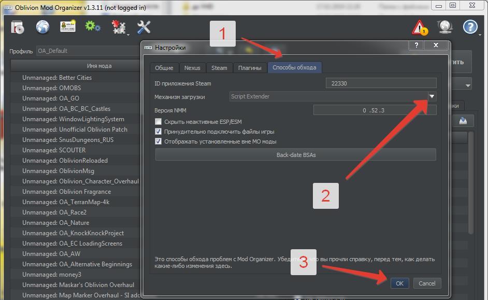Viewport: 488px width, 300px height.
Task: Click the Install Mod from archive icon
Action: tap(18, 27)
